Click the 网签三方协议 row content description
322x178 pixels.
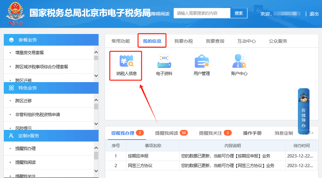click(x=232, y=165)
